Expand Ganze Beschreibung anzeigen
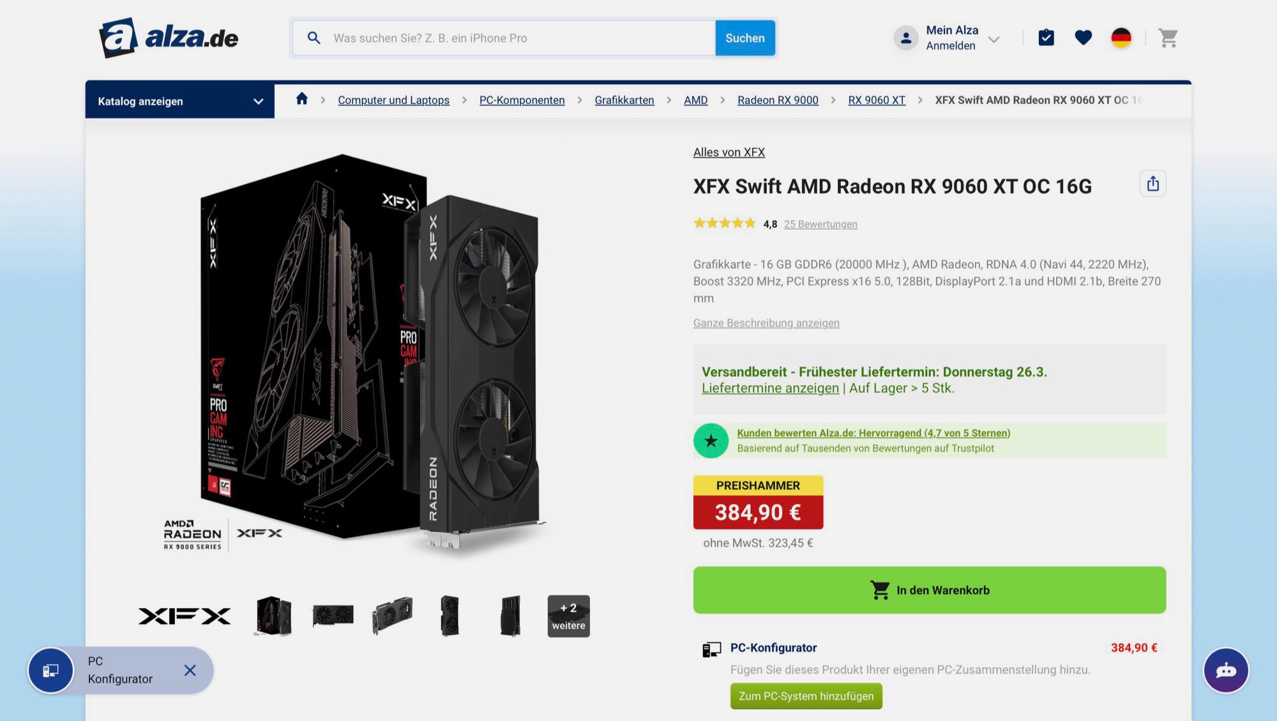The height and width of the screenshot is (721, 1277). pos(766,323)
